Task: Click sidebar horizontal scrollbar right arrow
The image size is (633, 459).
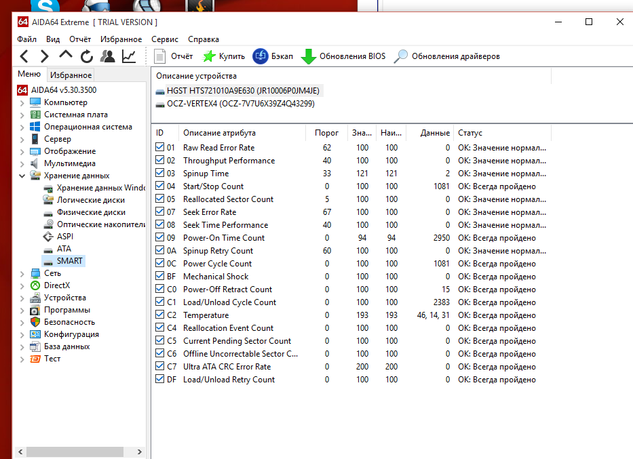Action: [139, 452]
